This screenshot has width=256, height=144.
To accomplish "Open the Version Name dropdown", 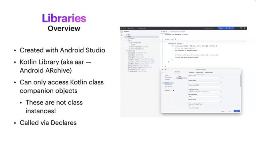I will [x=205, y=82].
